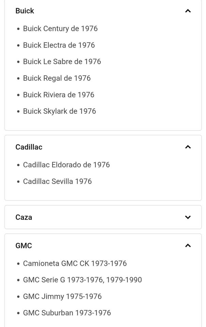Select GMC Jimmy 1975-1976

(62, 296)
